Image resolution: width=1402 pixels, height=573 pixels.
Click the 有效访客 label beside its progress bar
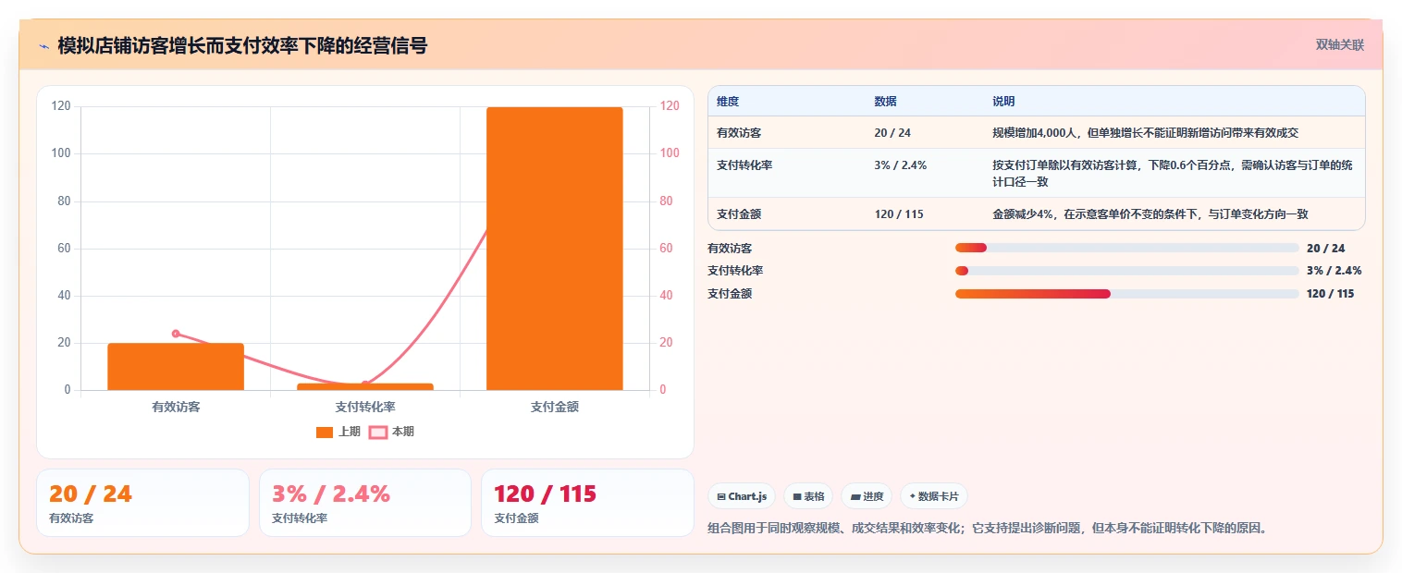[730, 248]
